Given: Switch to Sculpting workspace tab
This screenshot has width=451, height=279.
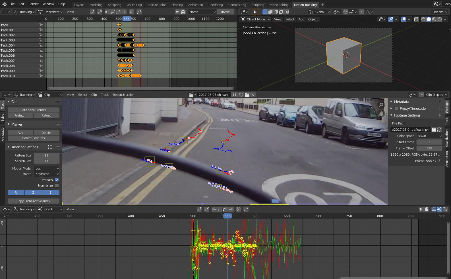Looking at the screenshot, I should click(115, 5).
